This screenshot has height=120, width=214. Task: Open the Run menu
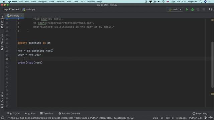click(x=69, y=2)
